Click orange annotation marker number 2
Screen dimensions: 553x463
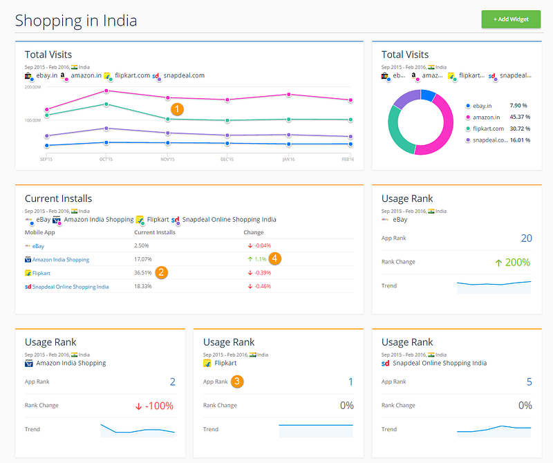click(161, 272)
